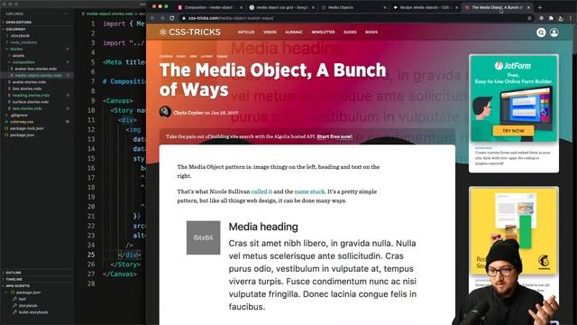Click the browser back arrow
The height and width of the screenshot is (325, 577).
point(152,18)
